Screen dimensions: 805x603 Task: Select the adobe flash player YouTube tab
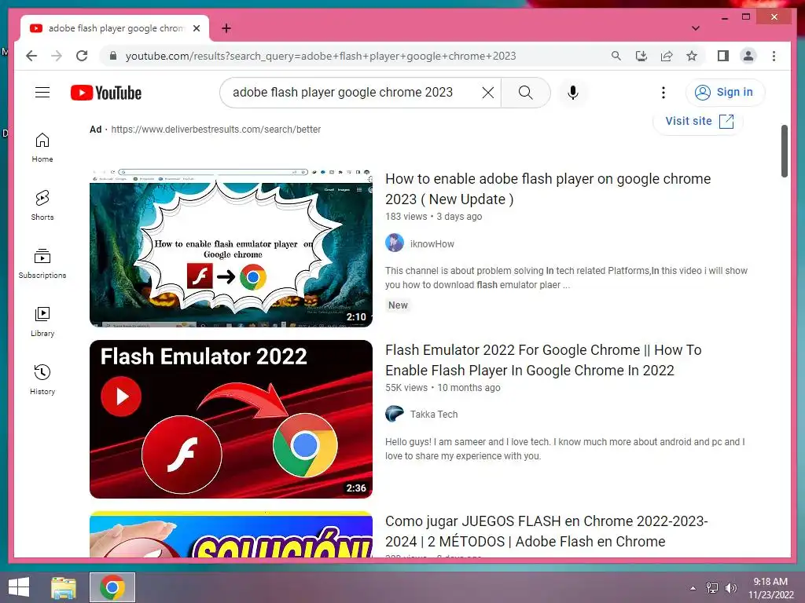tap(115, 28)
